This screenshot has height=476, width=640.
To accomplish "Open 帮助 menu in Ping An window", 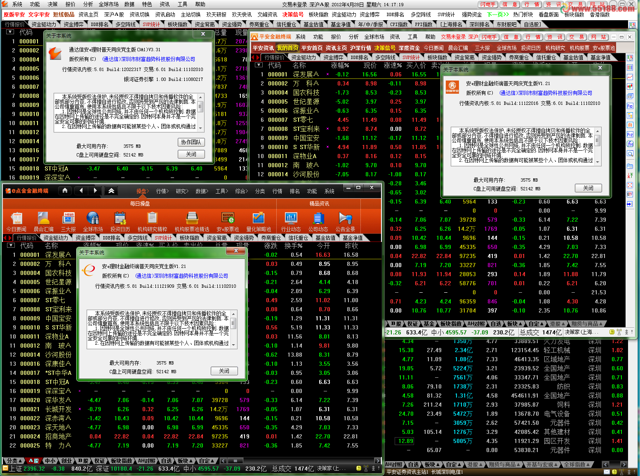I will pyautogui.click(x=431, y=37).
